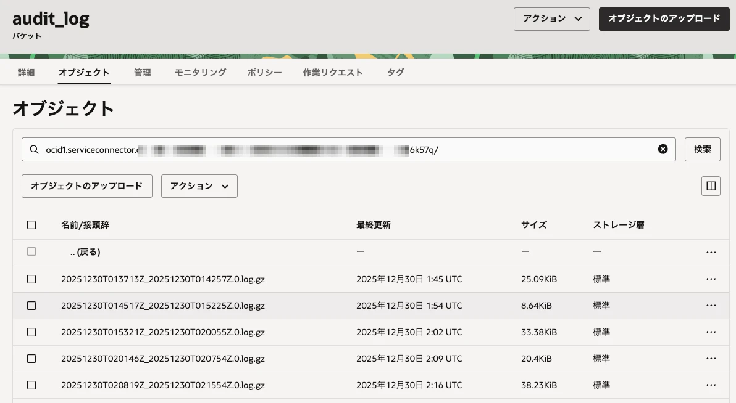Open actions menu for 20251230T014517Z log file
This screenshot has height=403, width=736.
tap(711, 306)
